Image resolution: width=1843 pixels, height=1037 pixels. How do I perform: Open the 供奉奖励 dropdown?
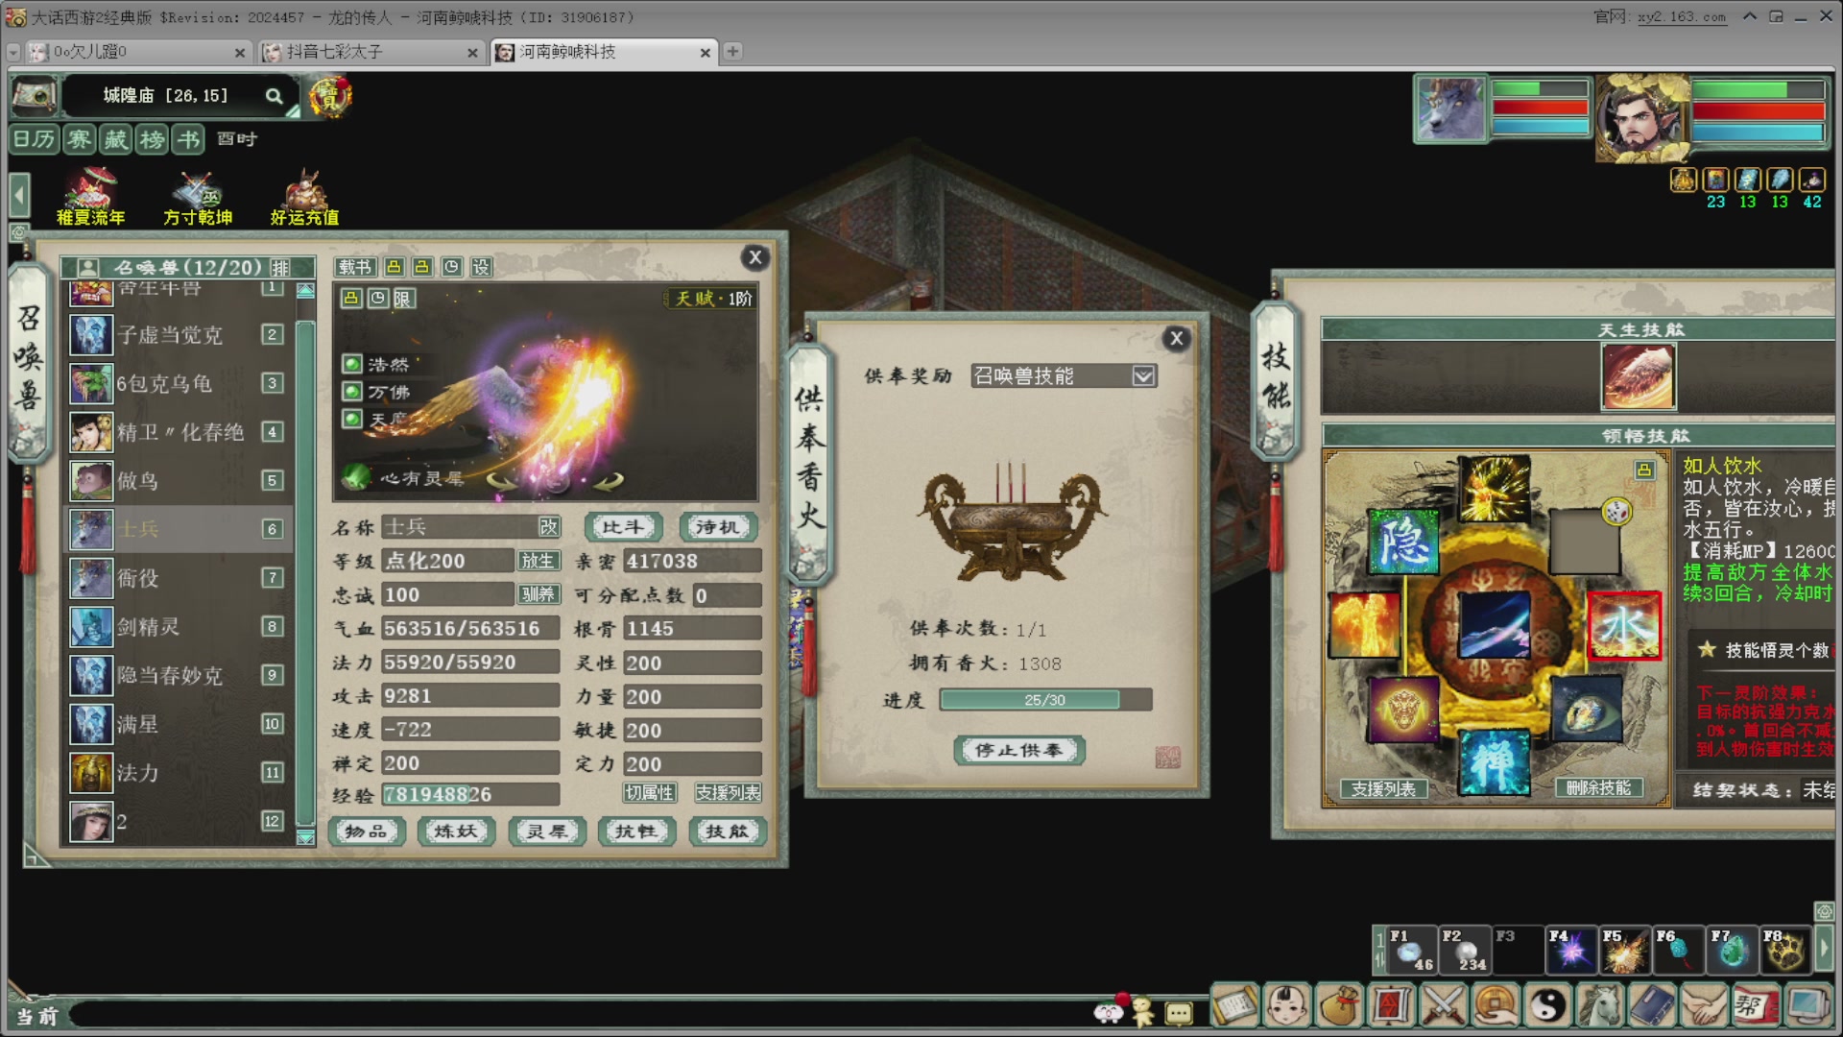(x=1143, y=376)
